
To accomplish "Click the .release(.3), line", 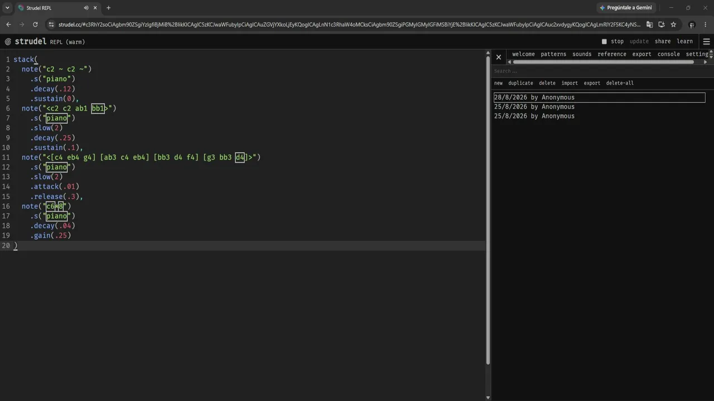I will click(x=56, y=197).
